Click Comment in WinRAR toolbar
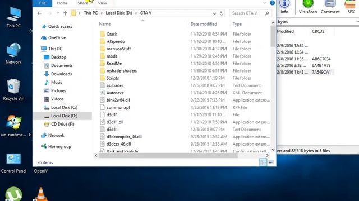359x201 pixels. 330,7
